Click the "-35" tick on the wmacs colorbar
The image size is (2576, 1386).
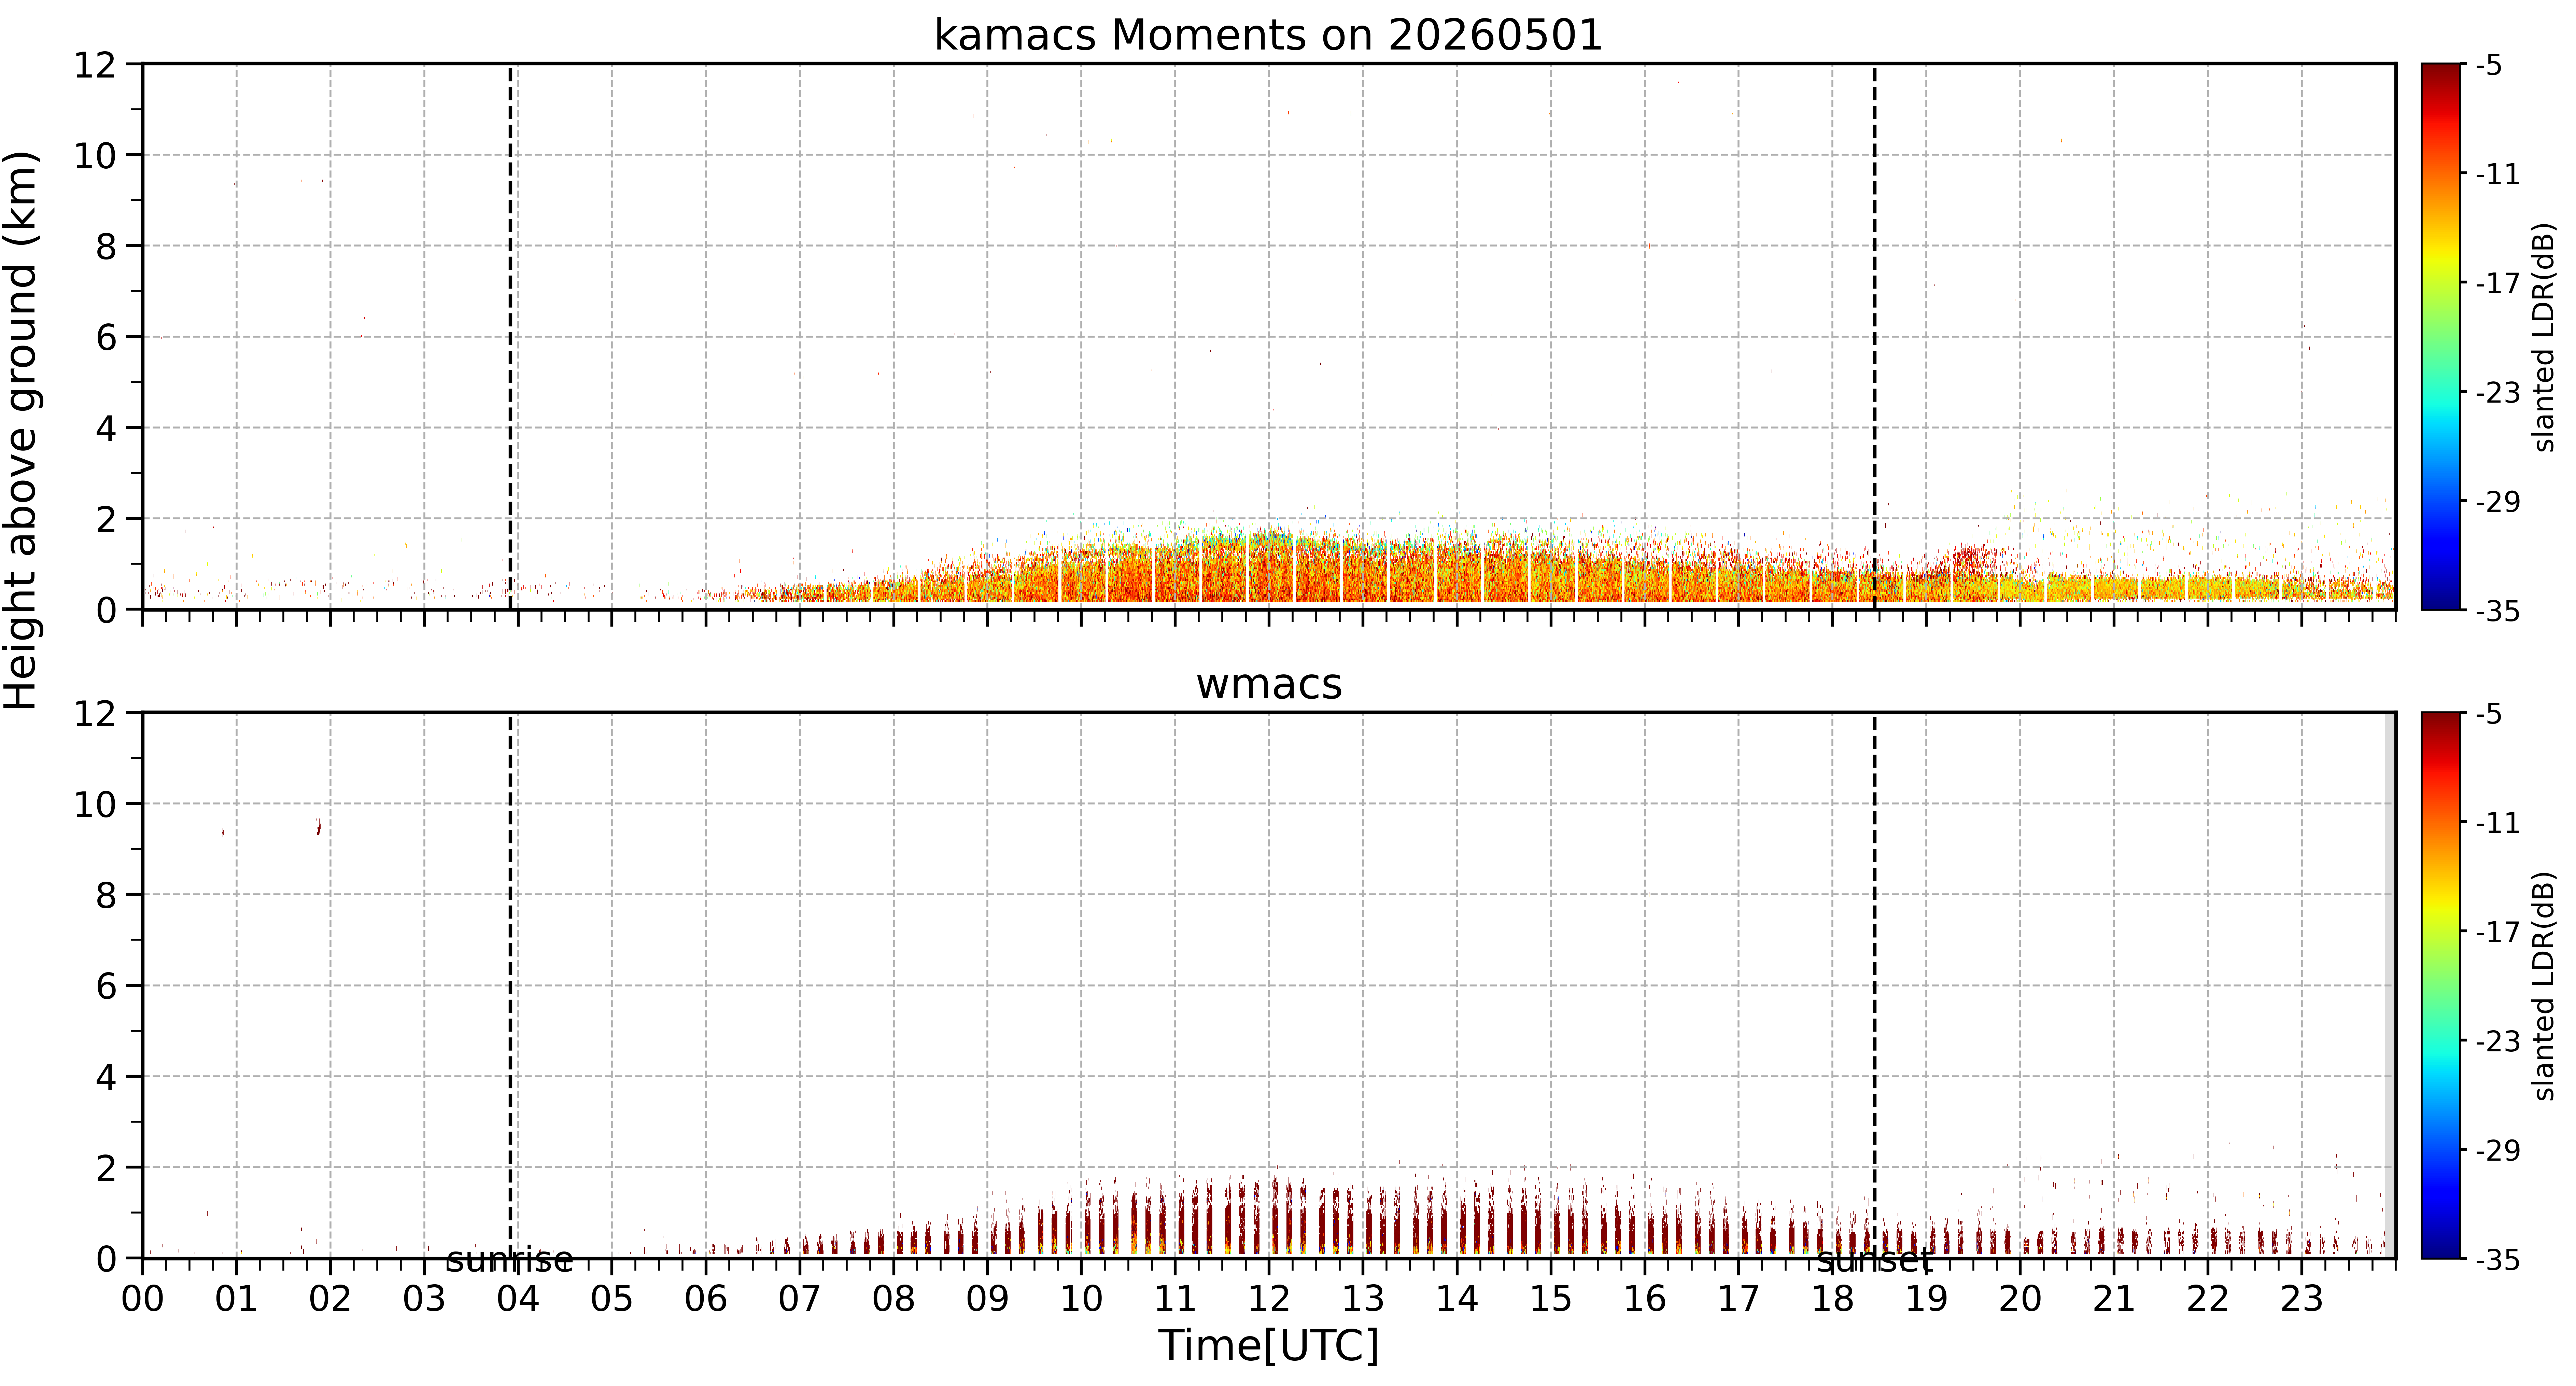click(2497, 1259)
